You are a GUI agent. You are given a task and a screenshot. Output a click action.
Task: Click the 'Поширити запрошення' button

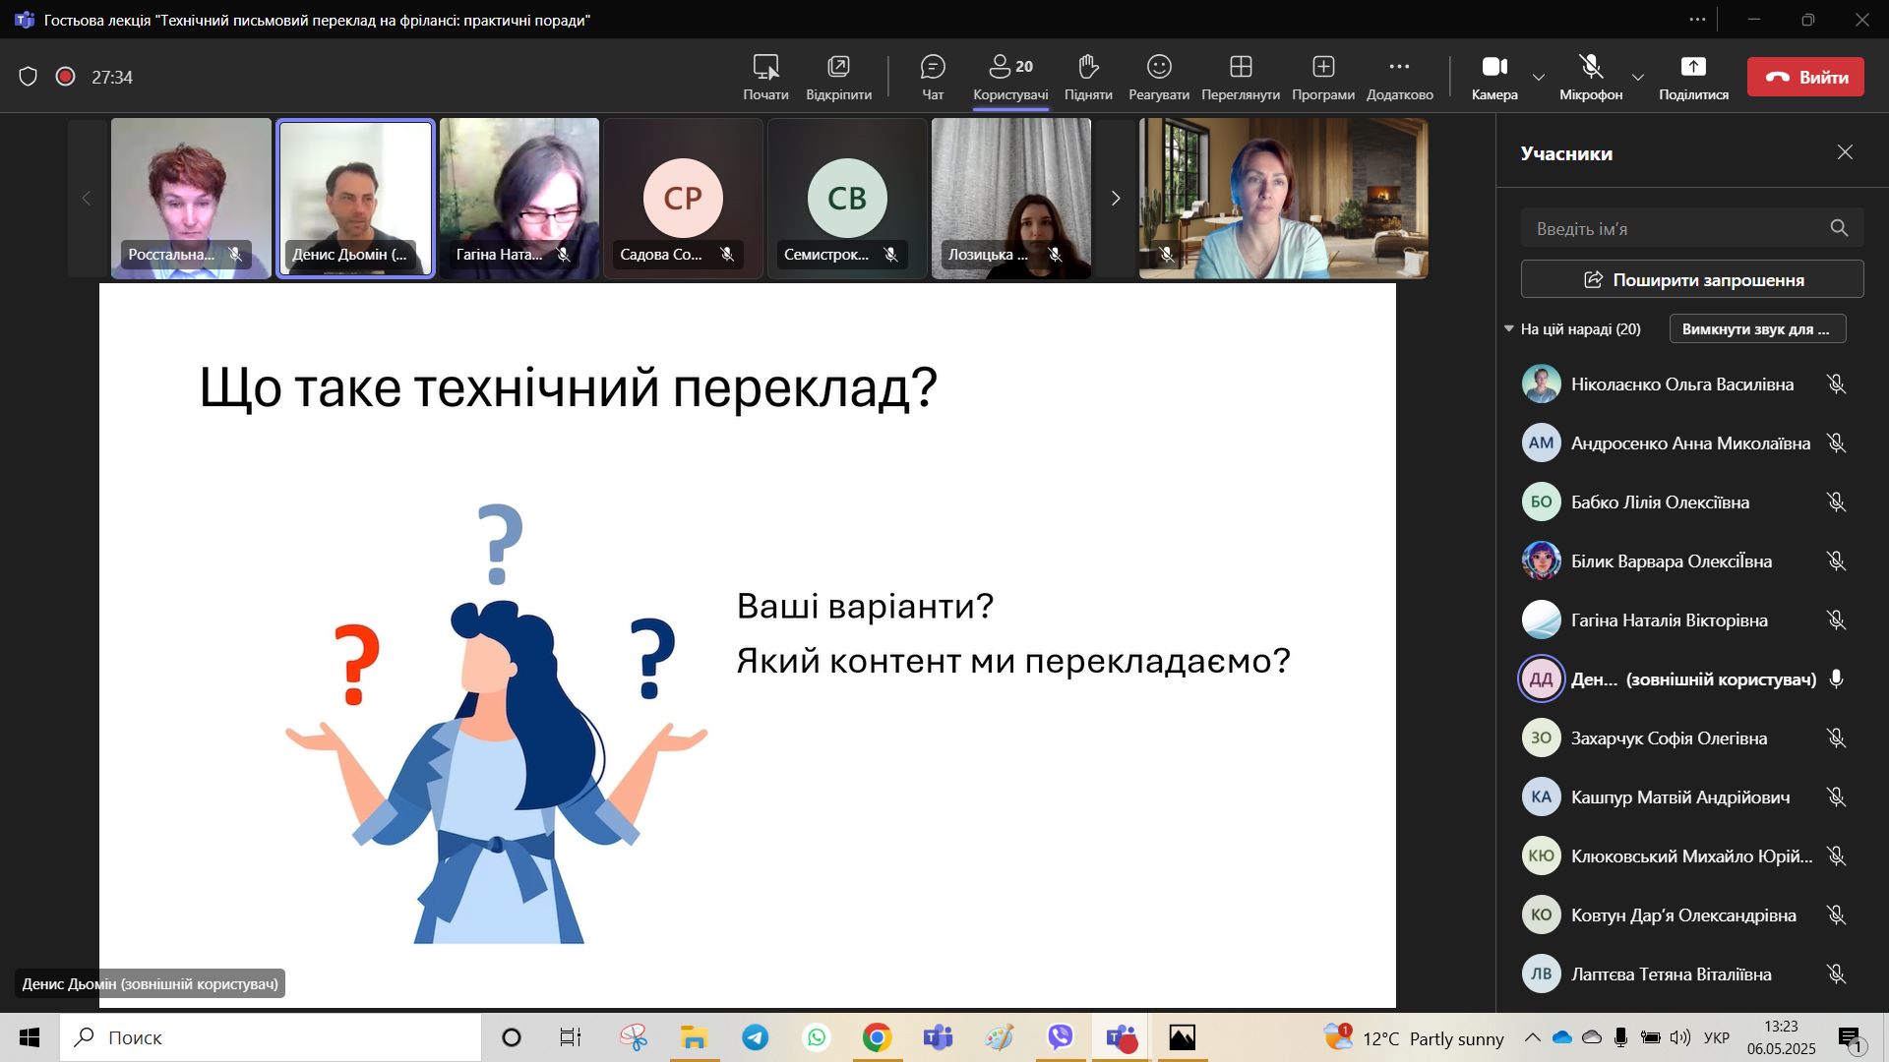coord(1692,279)
